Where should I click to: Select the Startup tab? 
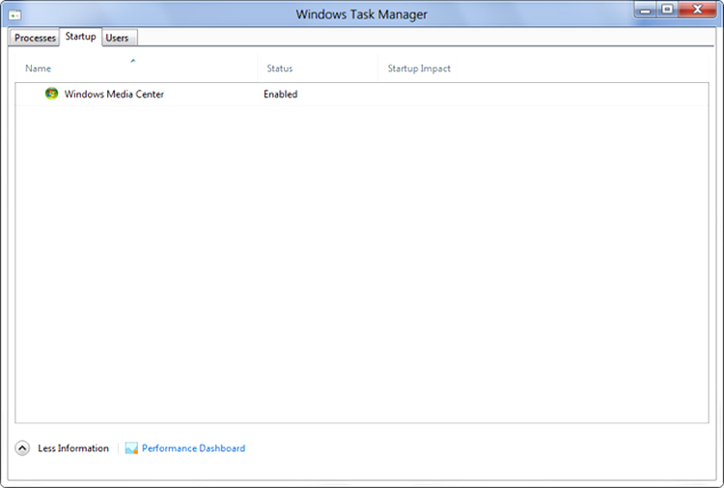(x=80, y=37)
